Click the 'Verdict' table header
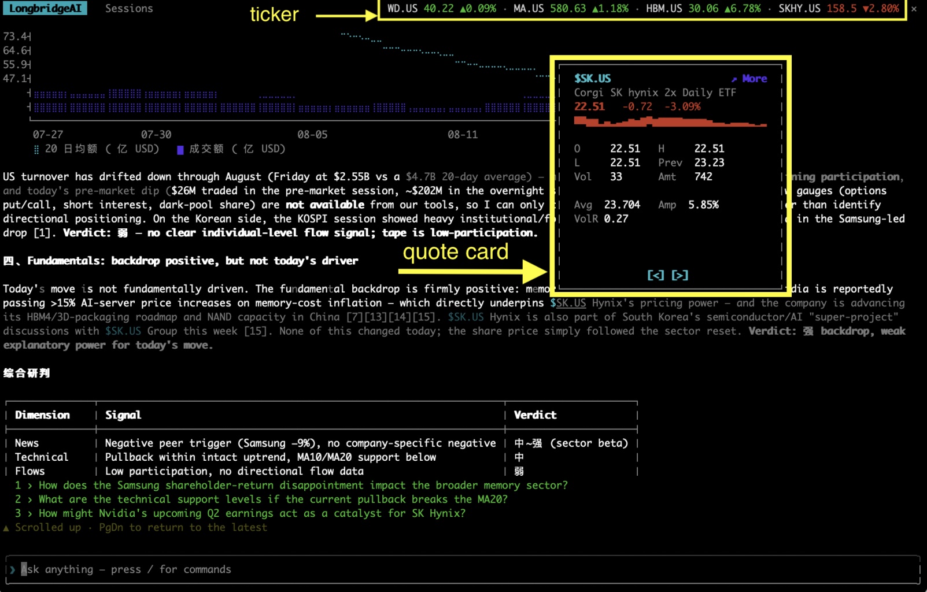The width and height of the screenshot is (927, 592). (x=535, y=415)
